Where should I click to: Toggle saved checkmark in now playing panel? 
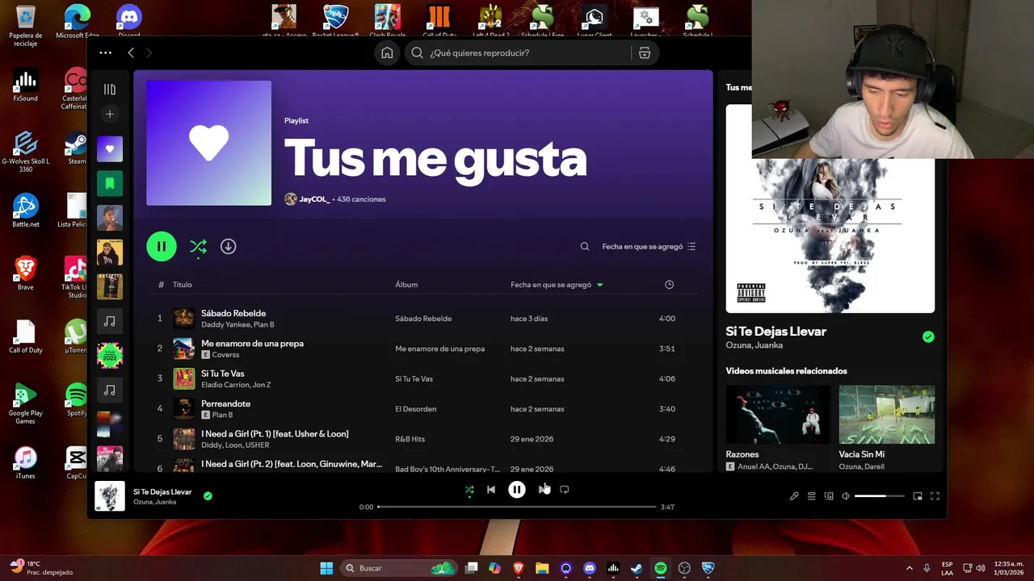928,337
